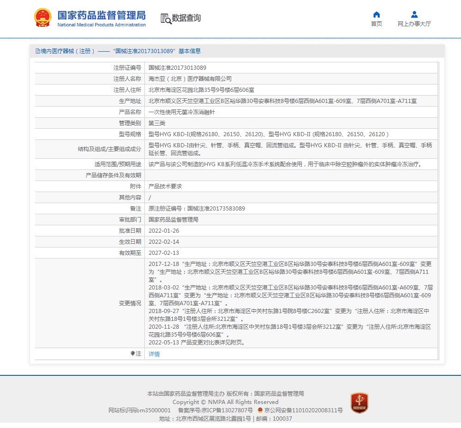Open 京公网安备11010202008311号 link

(x=304, y=410)
